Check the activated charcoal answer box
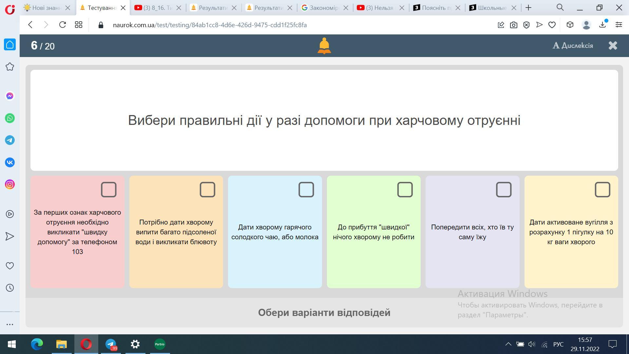Screen dimensions: 629x354 [602, 190]
